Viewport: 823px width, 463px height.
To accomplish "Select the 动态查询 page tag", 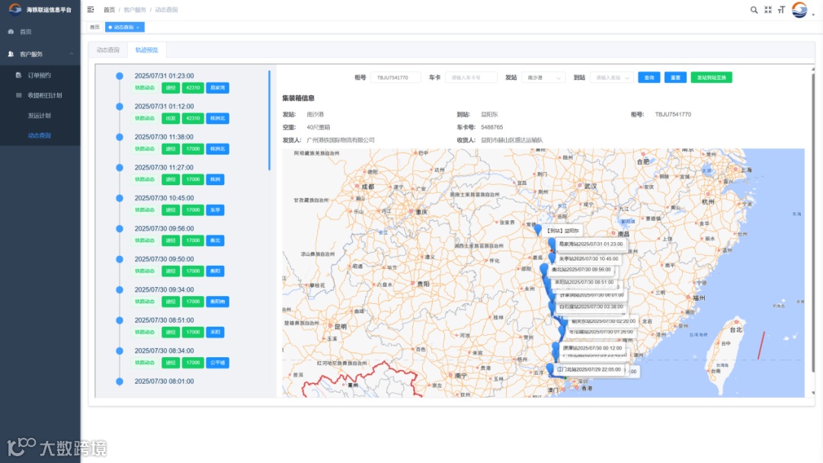I will click(124, 27).
